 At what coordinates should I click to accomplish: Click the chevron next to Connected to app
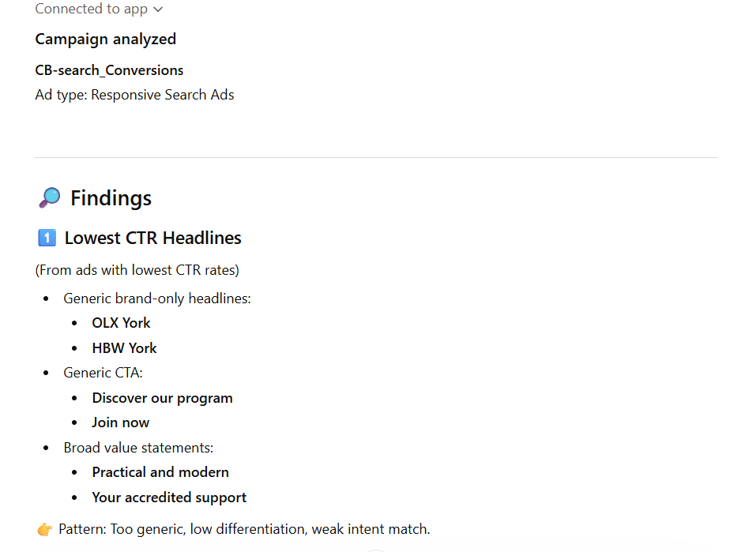[157, 9]
